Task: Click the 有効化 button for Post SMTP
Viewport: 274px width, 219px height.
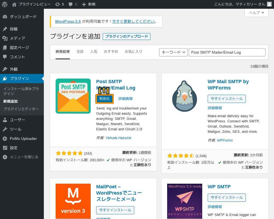Action: [x=104, y=99]
